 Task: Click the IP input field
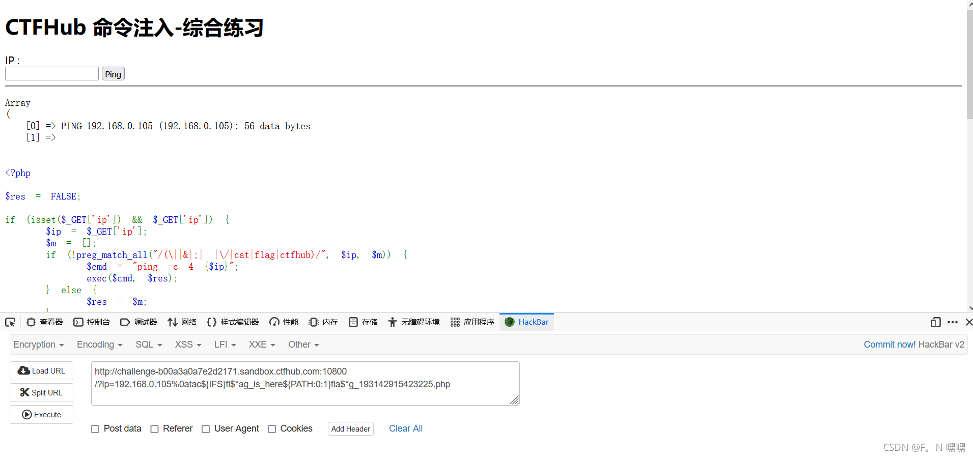52,74
